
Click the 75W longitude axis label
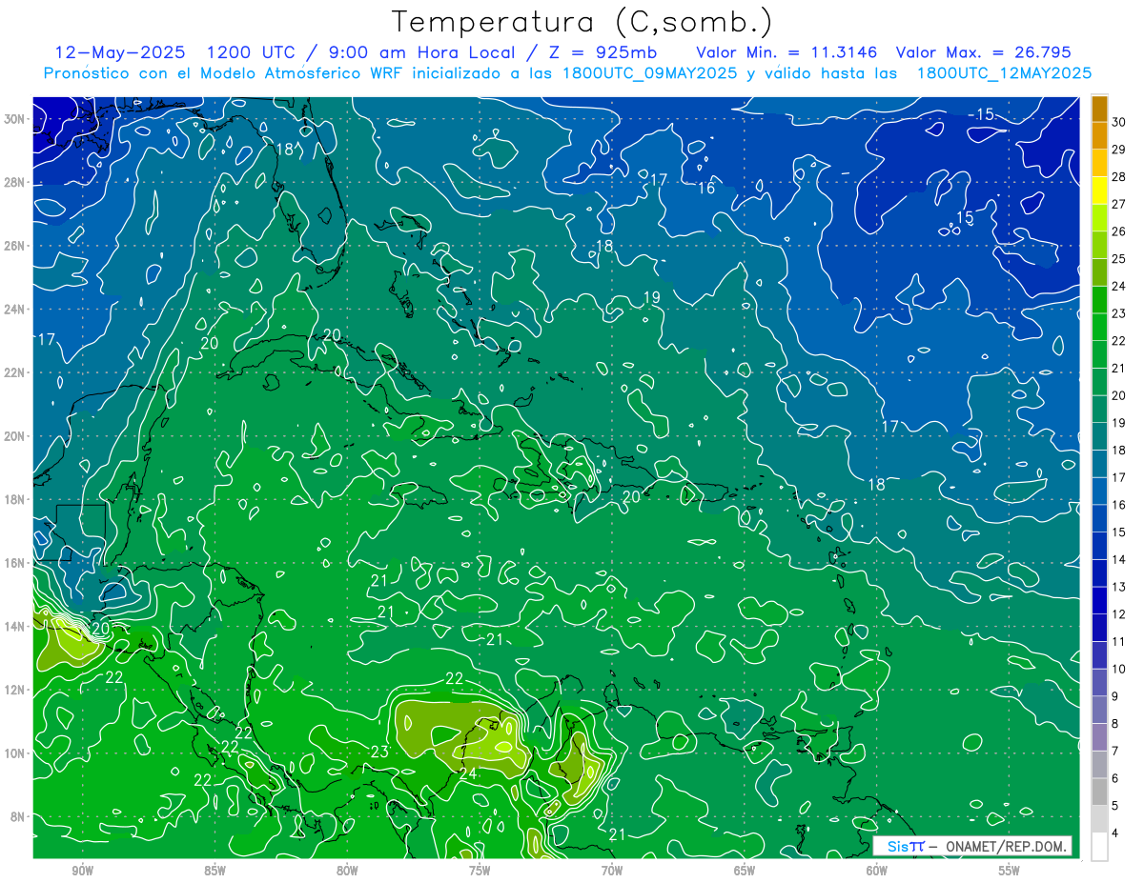tap(480, 871)
